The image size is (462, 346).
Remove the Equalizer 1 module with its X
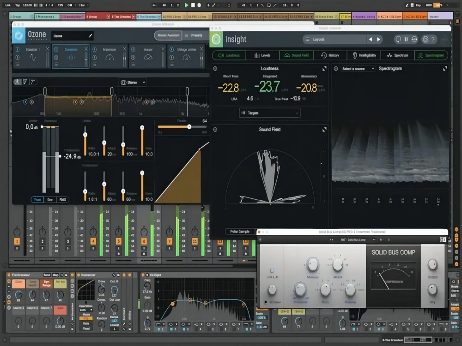click(x=48, y=49)
